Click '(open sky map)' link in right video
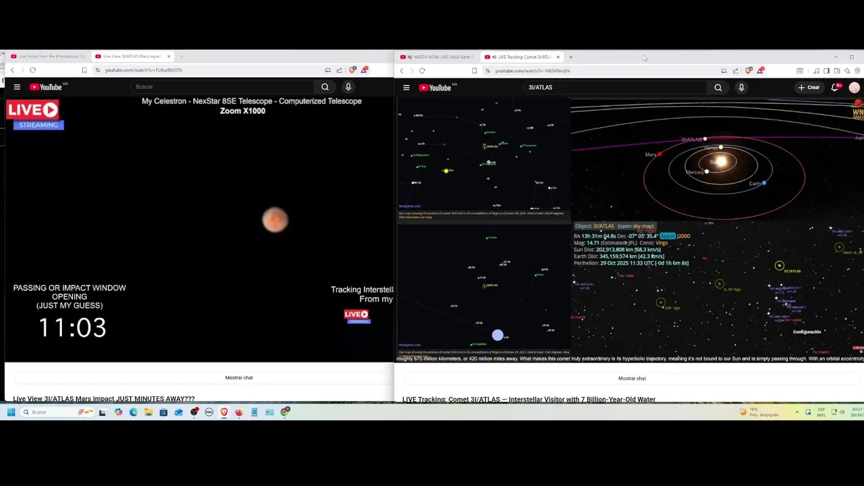 point(636,226)
